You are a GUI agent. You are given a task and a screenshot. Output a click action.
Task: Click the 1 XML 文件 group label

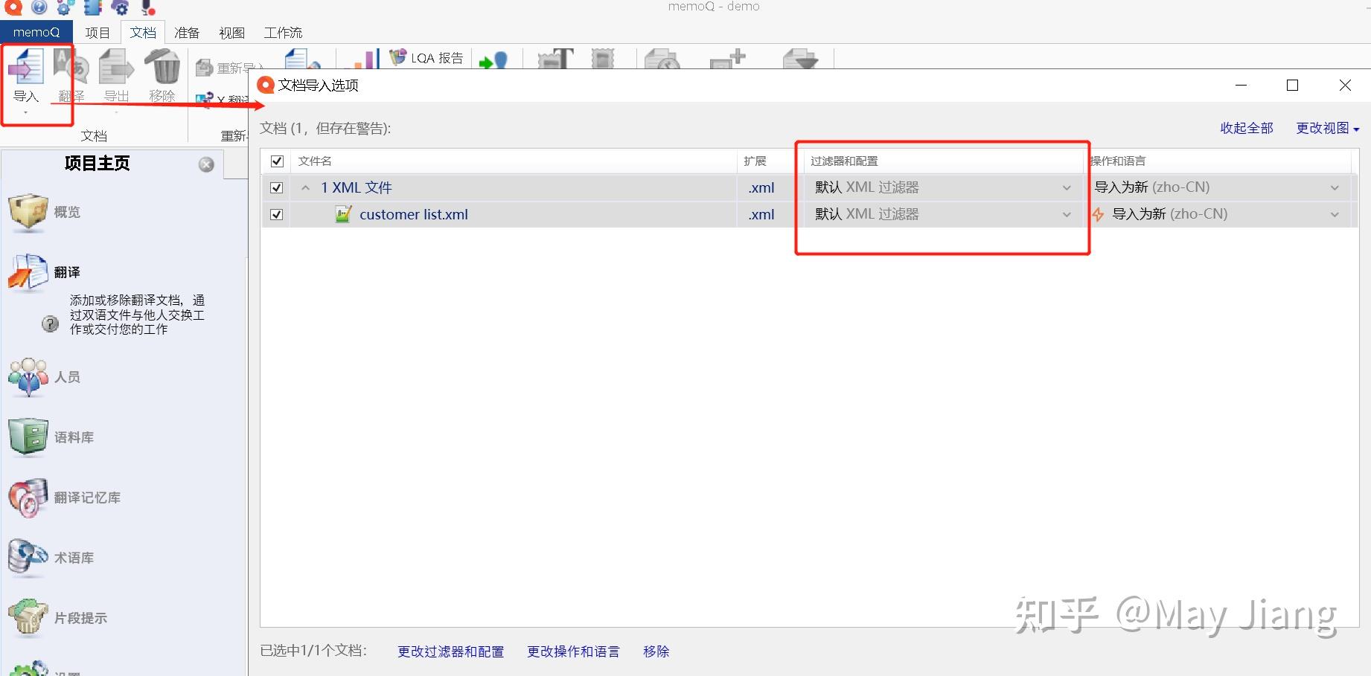pos(357,187)
